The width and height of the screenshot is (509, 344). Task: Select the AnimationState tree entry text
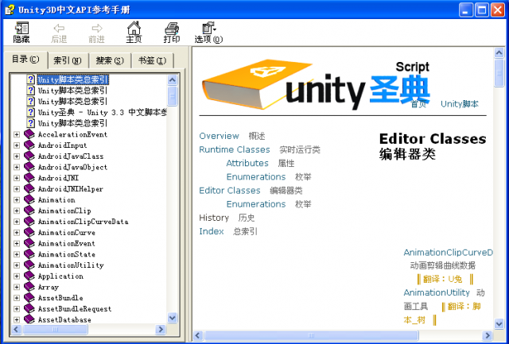pos(67,254)
